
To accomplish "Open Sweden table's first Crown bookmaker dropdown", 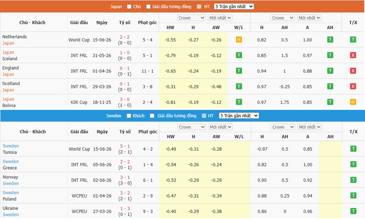I will coord(192,127).
